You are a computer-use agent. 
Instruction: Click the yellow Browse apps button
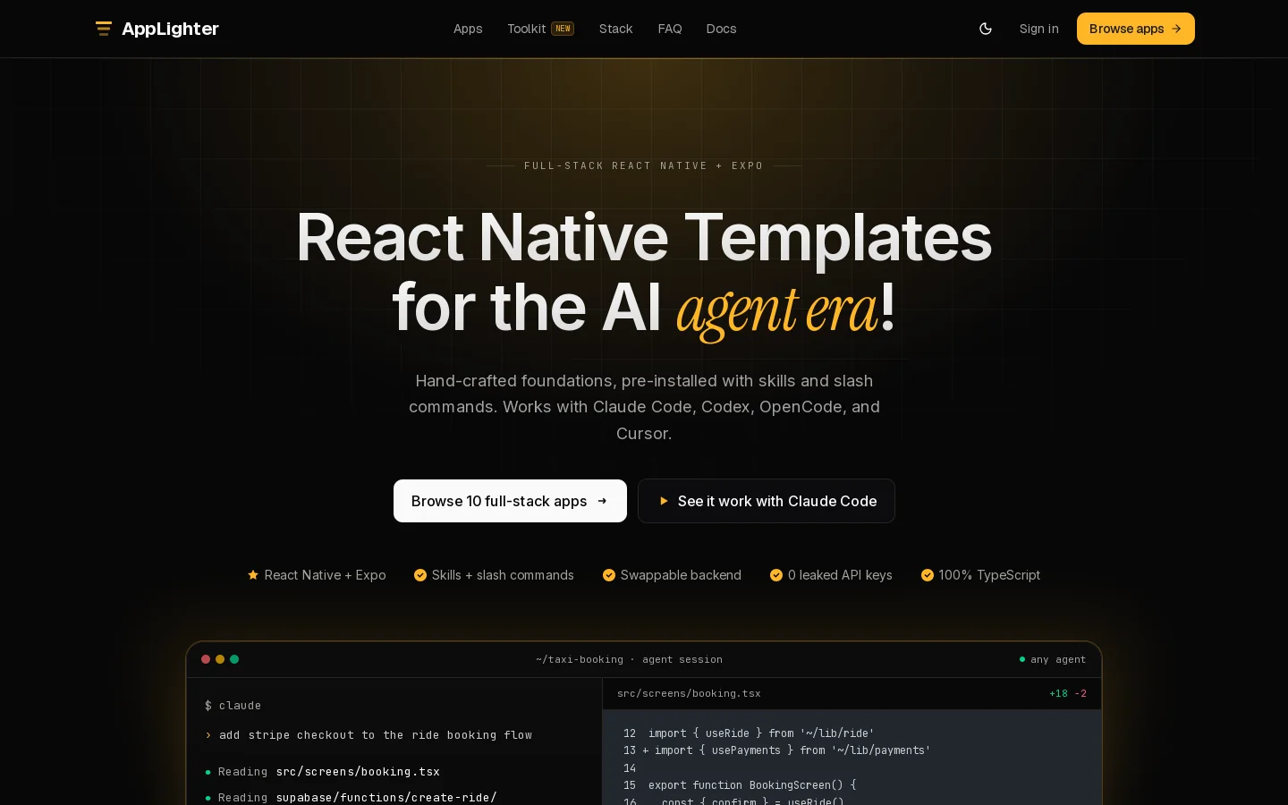click(1136, 29)
